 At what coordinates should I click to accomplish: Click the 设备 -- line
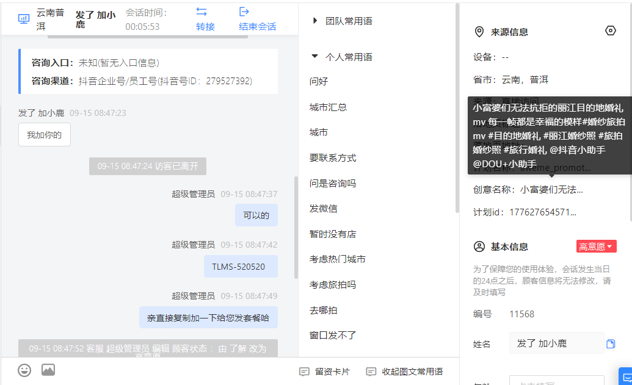click(491, 57)
